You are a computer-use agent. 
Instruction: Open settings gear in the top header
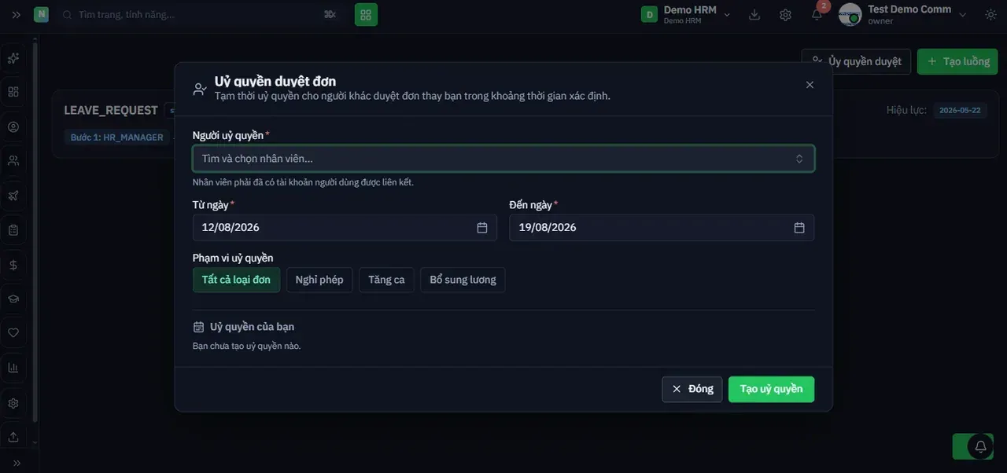pyautogui.click(x=785, y=14)
